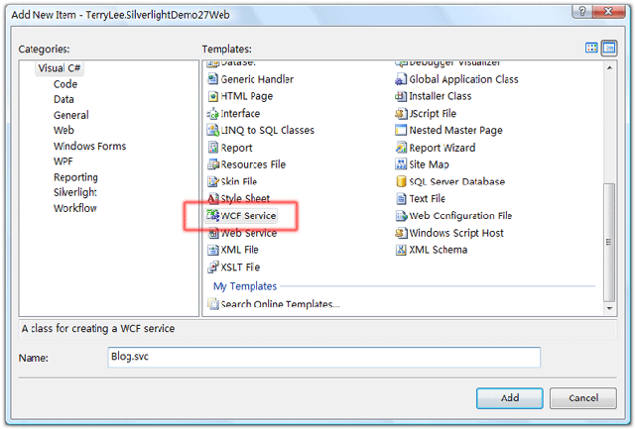Click the Name text field

point(322,357)
